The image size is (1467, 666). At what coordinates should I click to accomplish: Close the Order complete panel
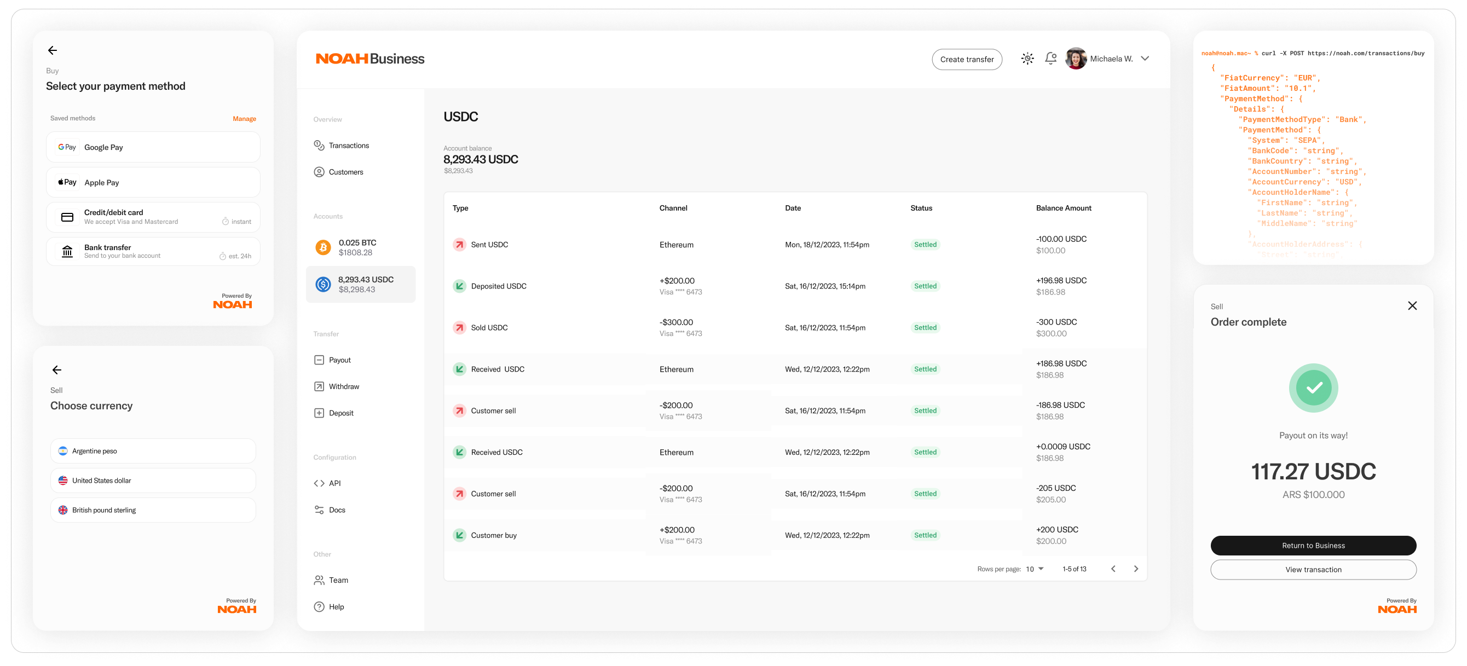point(1412,306)
